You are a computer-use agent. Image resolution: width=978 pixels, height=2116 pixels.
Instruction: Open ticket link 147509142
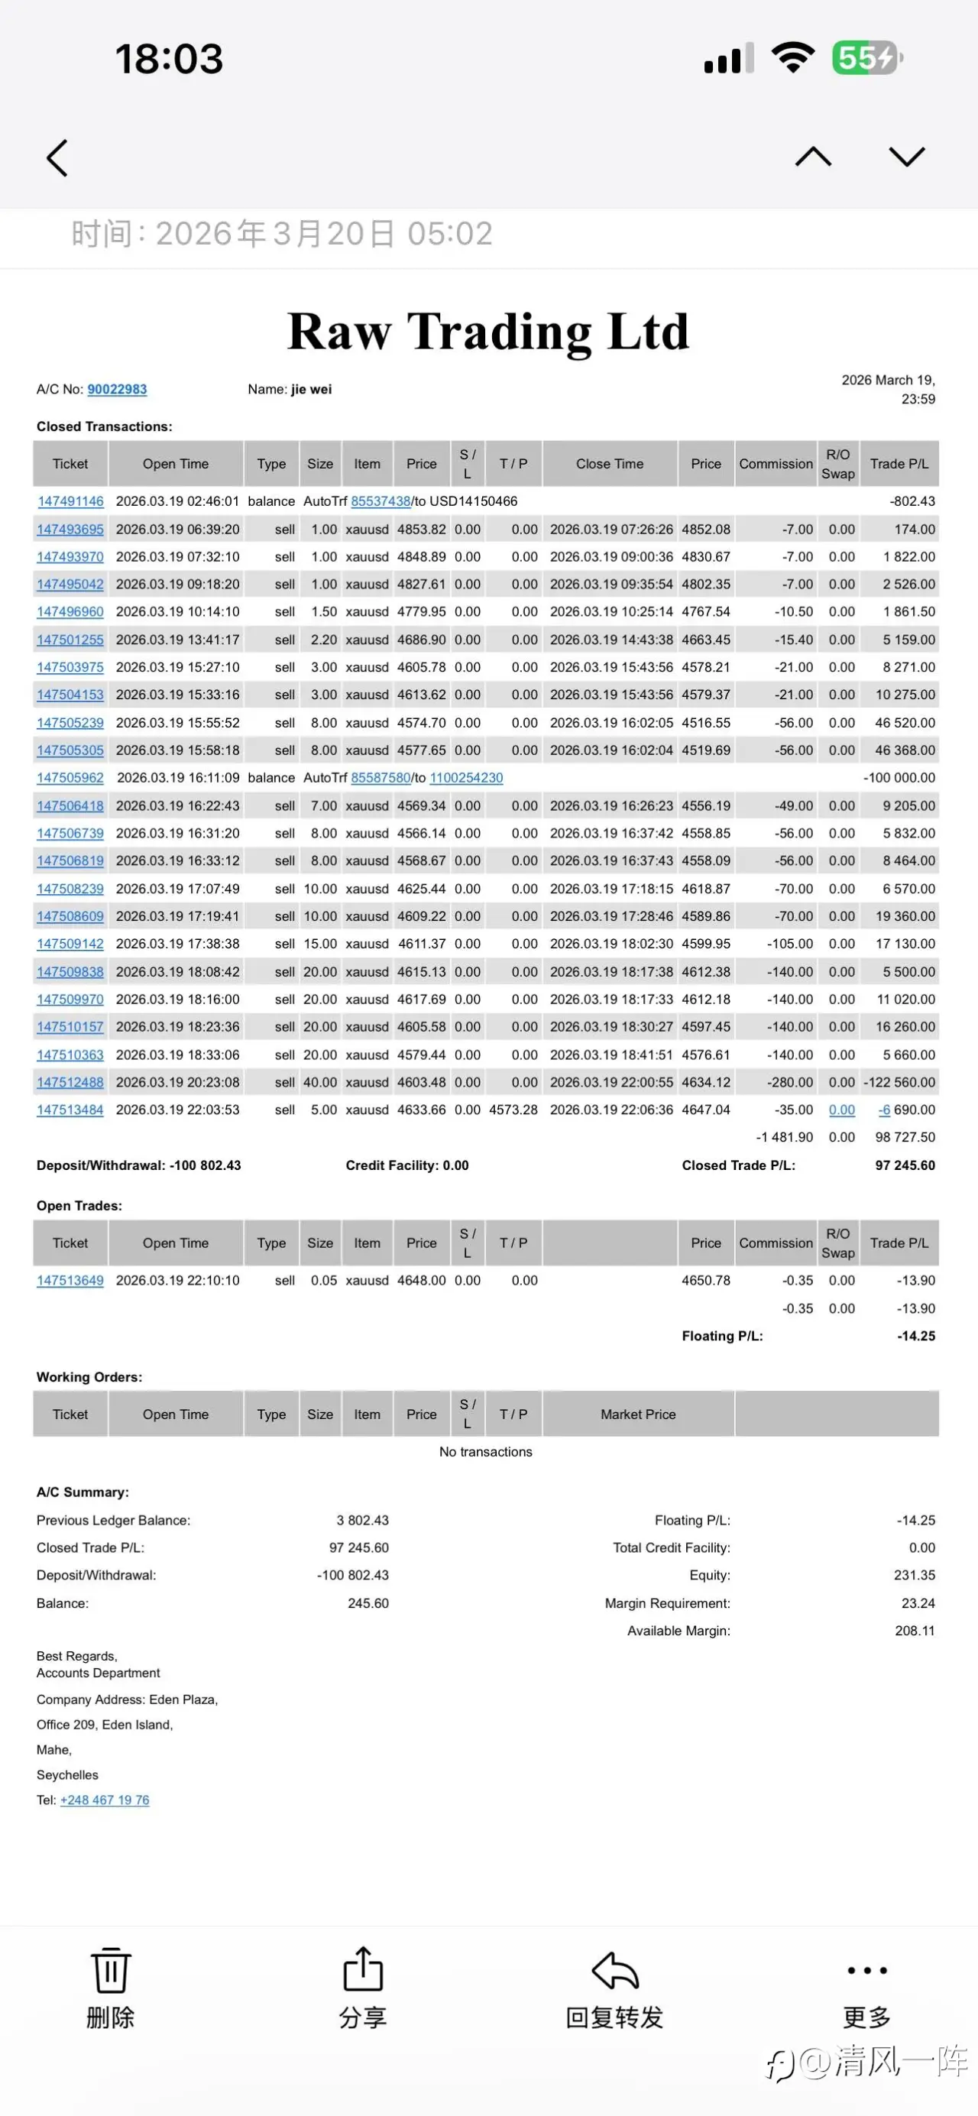(70, 944)
